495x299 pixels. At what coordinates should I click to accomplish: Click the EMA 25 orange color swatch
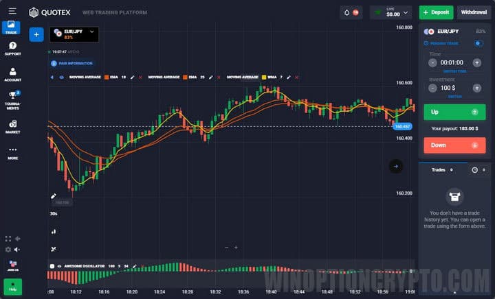(186, 77)
